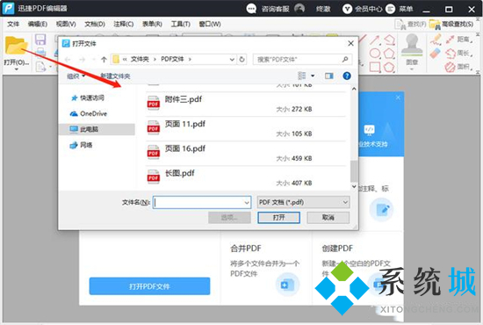Click the 打开 button in dialog
The width and height of the screenshot is (483, 325).
click(278, 218)
